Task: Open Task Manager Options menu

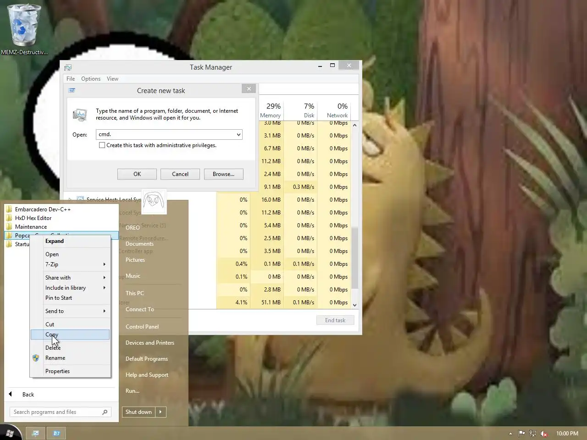Action: pos(91,79)
